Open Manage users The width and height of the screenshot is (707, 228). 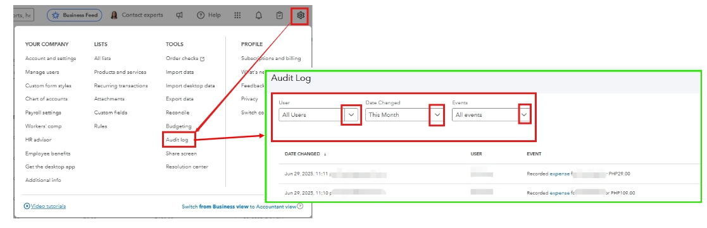42,72
